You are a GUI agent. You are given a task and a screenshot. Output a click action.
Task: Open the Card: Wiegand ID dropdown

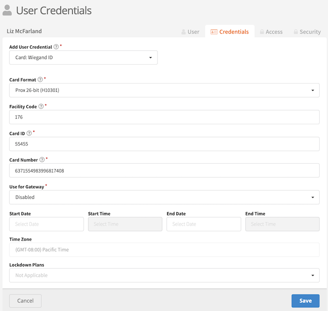click(x=83, y=58)
